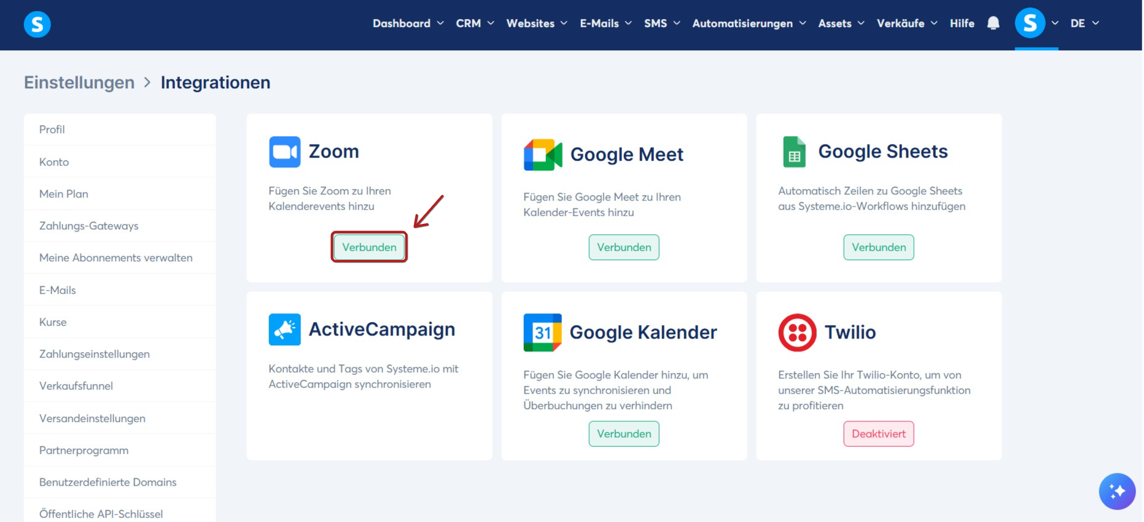Open Partnerprogramm settings

(x=120, y=450)
